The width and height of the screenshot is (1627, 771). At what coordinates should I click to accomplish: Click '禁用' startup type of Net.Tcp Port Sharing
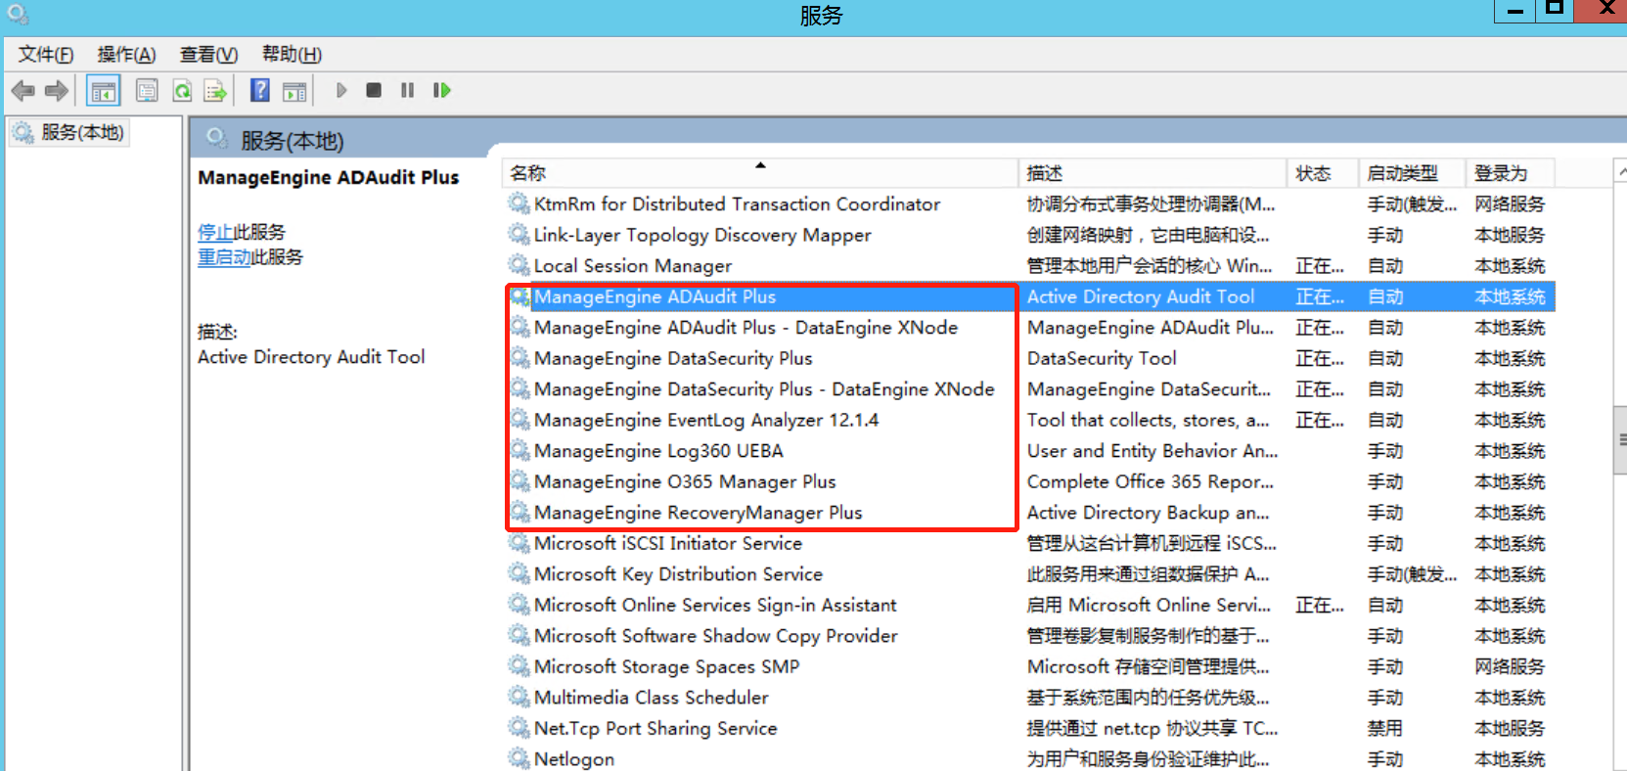1384,728
